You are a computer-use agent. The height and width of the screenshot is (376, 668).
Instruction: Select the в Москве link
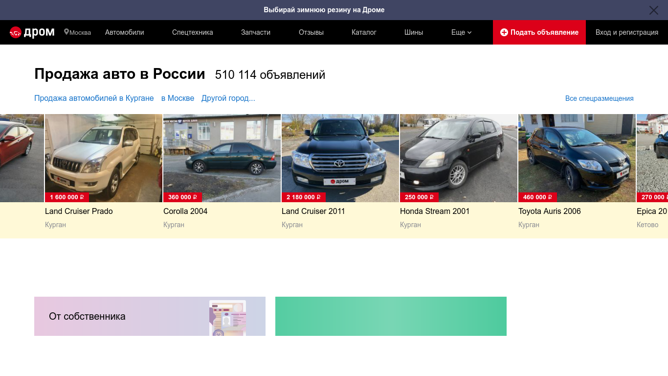click(178, 98)
